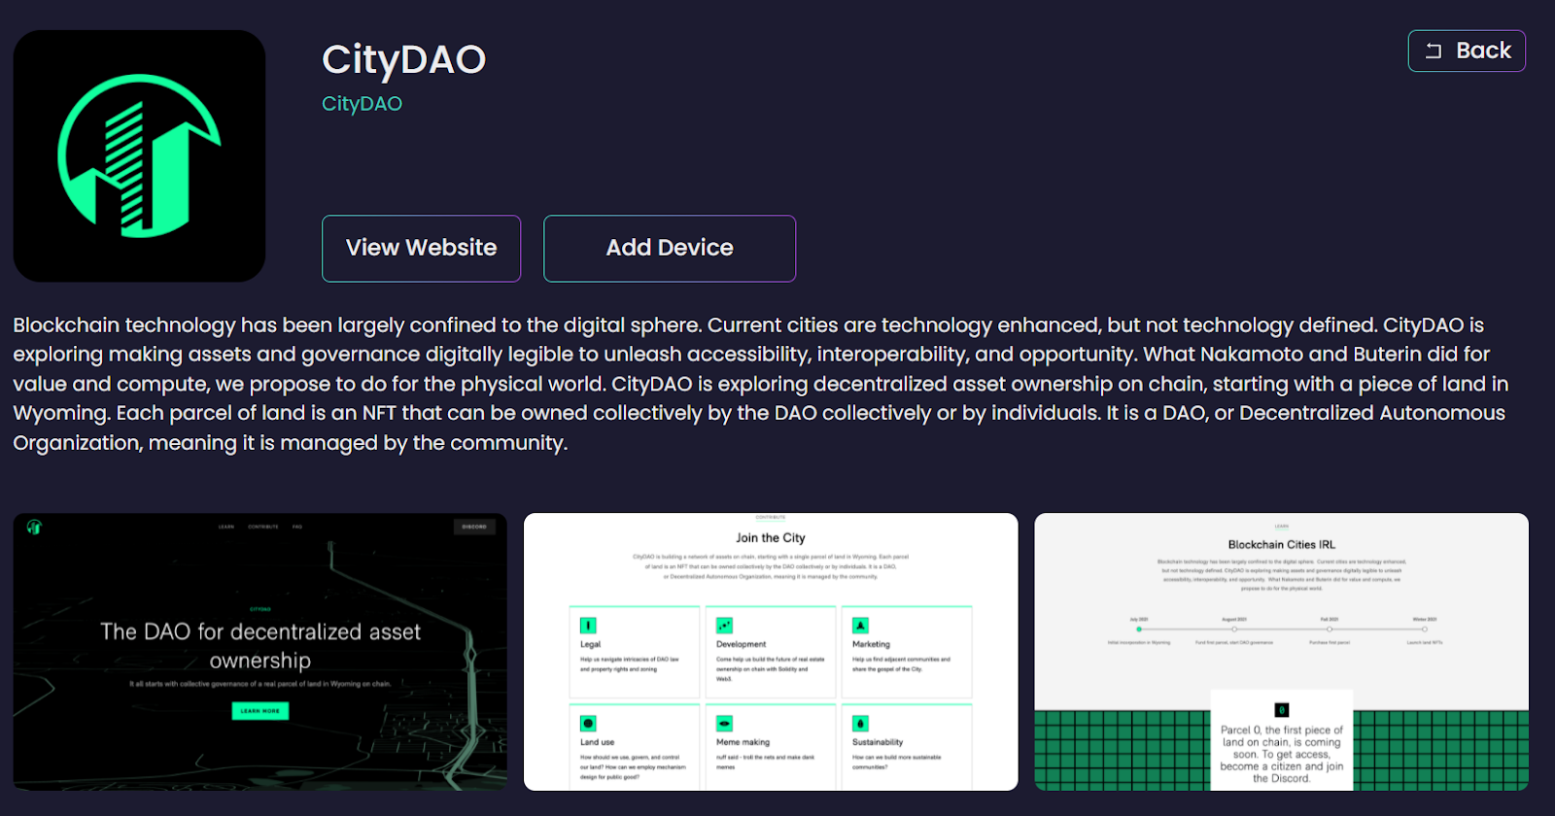Open the View Website button

tap(421, 248)
